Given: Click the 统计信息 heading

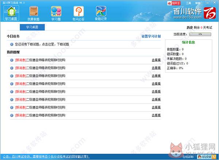Looking at the screenshot, I should tap(188, 42).
